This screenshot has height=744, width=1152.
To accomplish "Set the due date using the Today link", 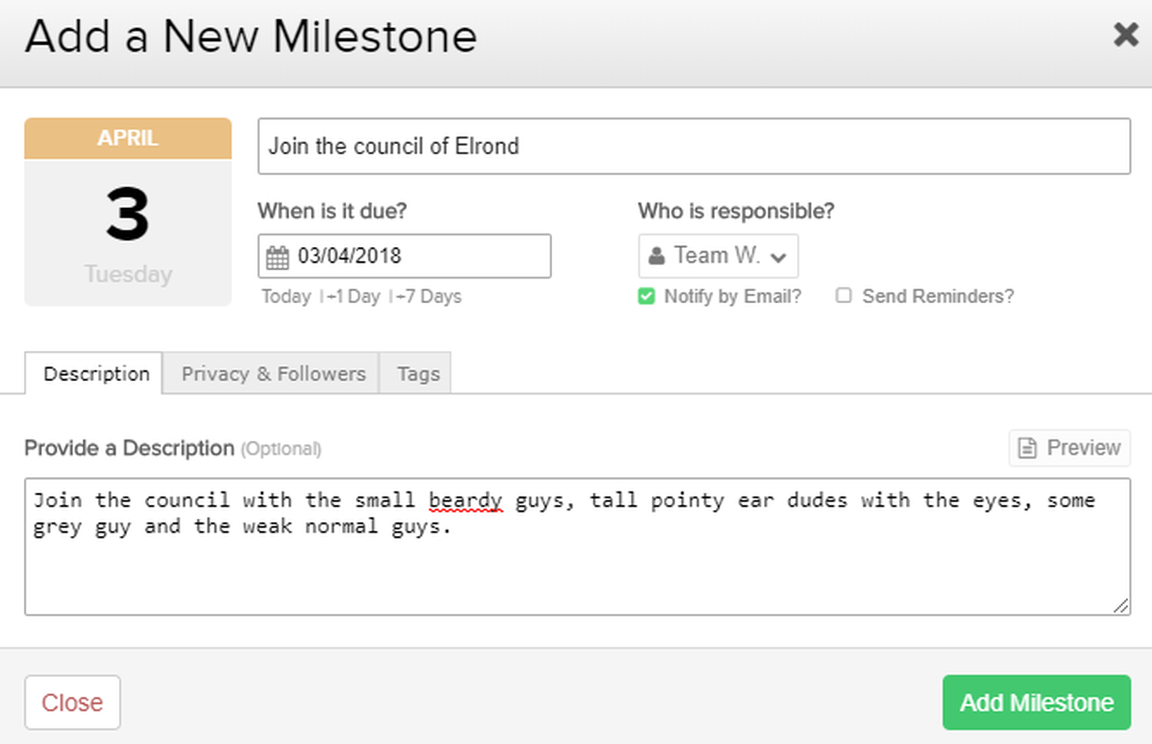I will 286,296.
